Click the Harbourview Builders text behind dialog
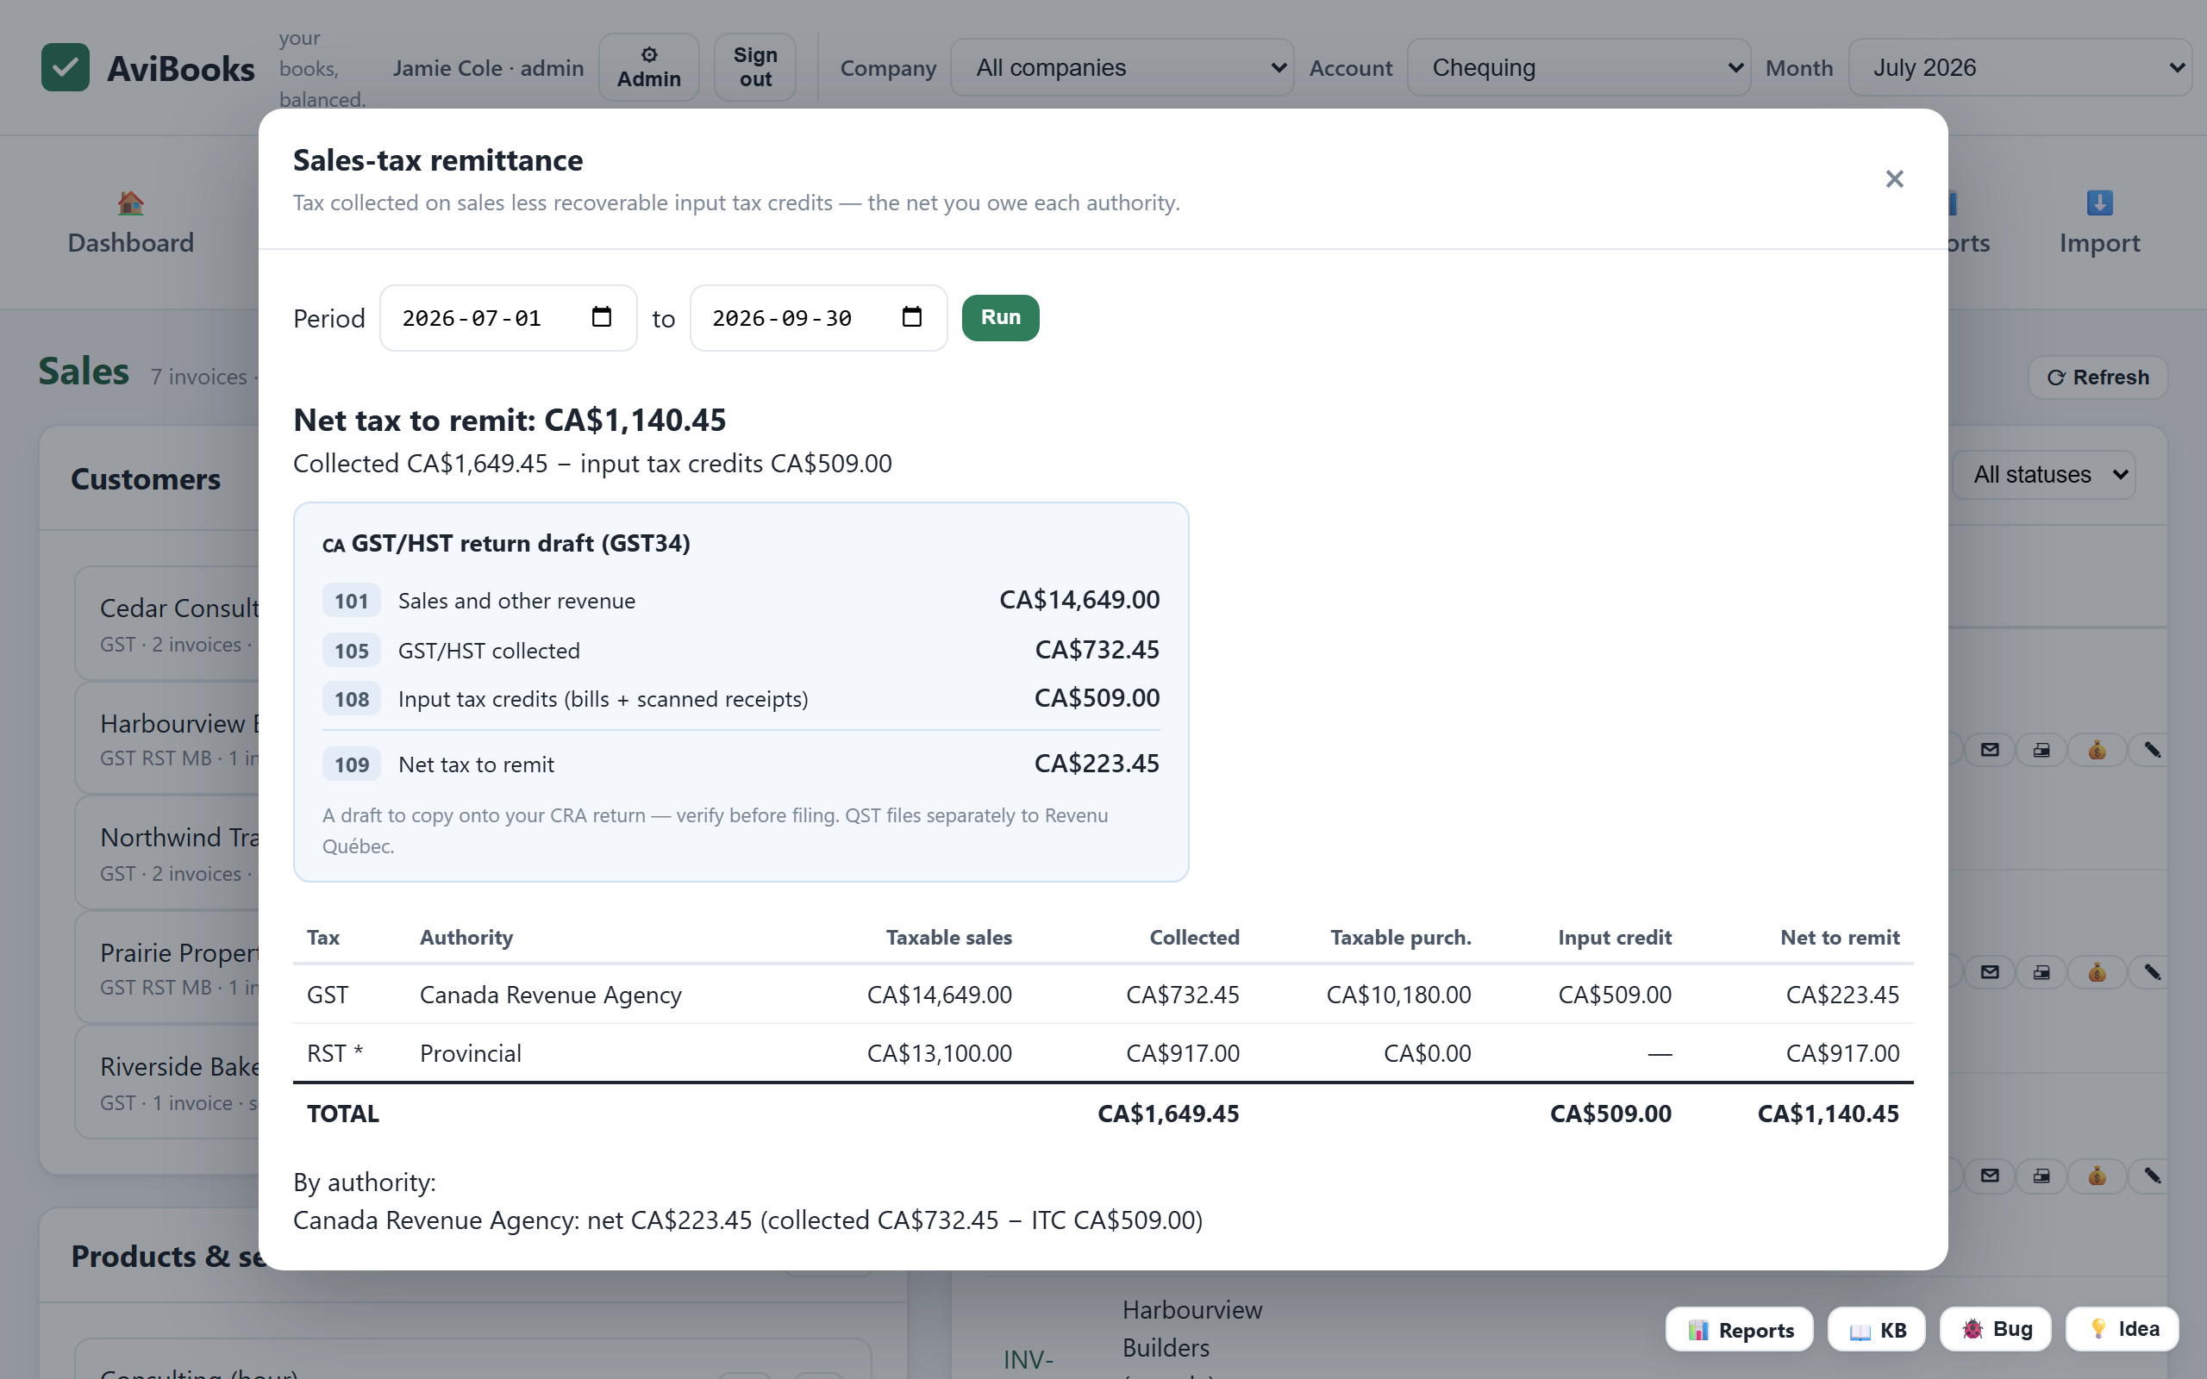The width and height of the screenshot is (2207, 1379). coord(1192,1329)
